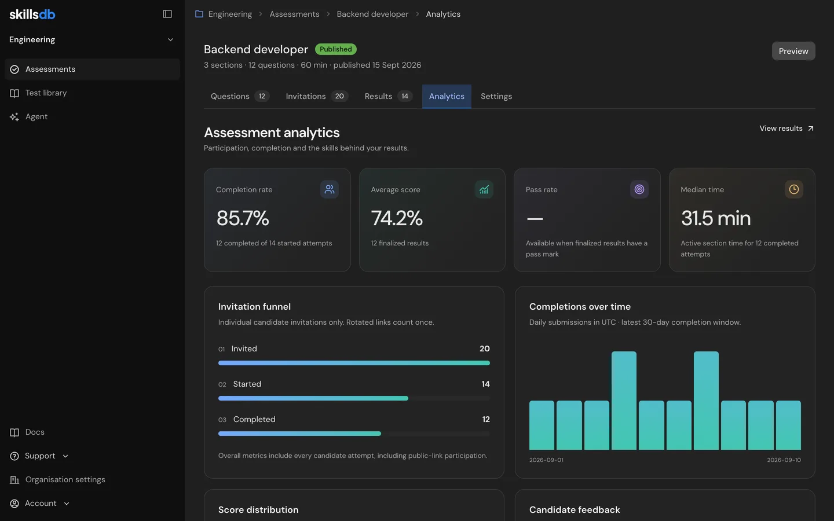
Task: Click the Preview button
Action: (793, 51)
